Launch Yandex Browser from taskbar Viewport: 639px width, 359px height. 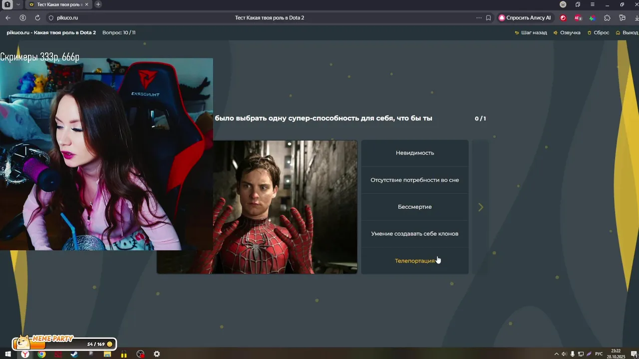click(25, 354)
